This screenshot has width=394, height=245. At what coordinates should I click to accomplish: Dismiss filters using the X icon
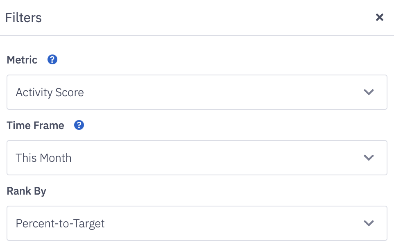[x=380, y=17]
